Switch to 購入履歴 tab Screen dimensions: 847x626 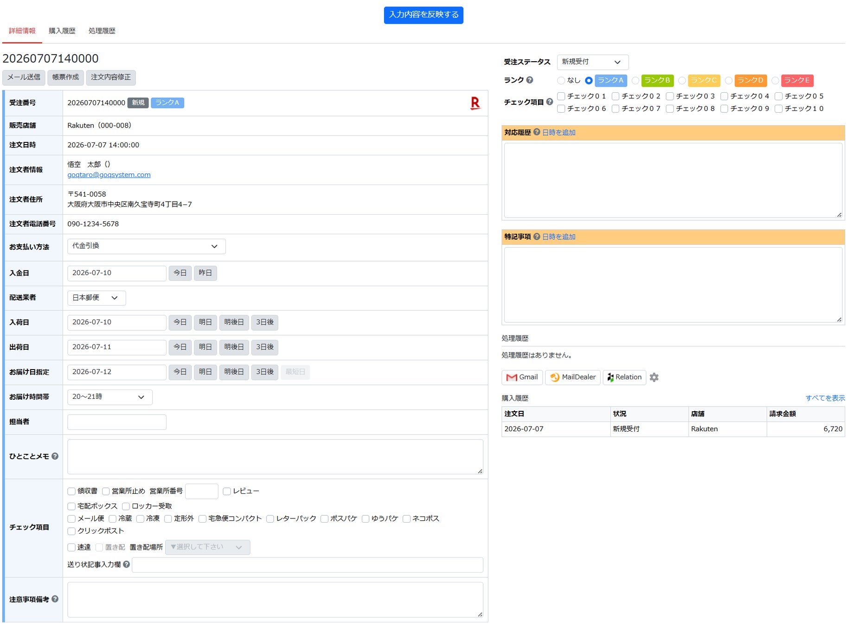point(62,31)
